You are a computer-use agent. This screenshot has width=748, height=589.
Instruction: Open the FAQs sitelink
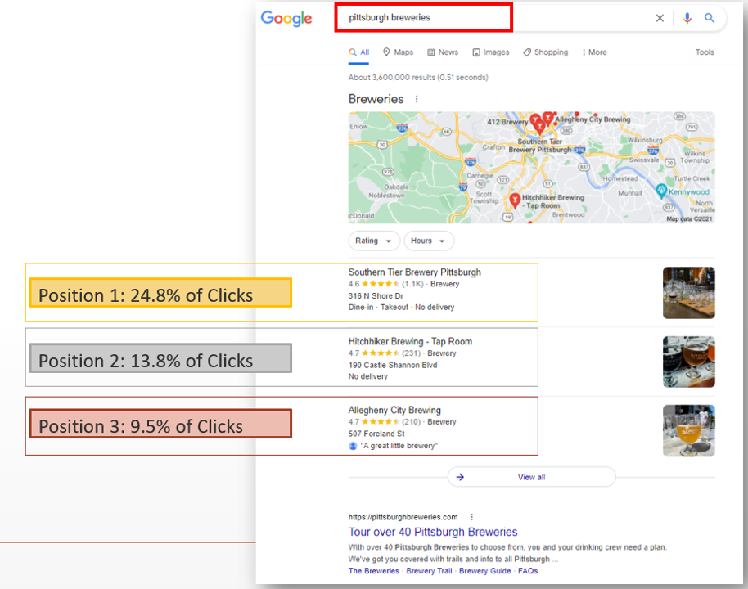pos(528,571)
